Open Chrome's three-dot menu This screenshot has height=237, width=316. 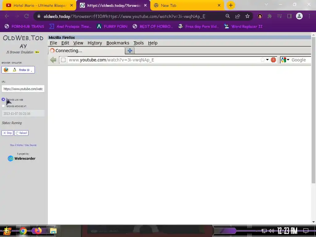coord(309,16)
